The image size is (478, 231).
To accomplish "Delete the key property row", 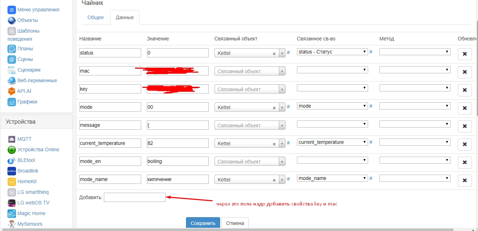I will pyautogui.click(x=464, y=90).
